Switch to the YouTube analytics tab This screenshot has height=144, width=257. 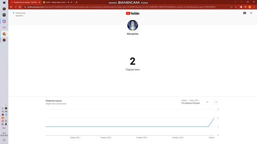(x=25, y=2)
